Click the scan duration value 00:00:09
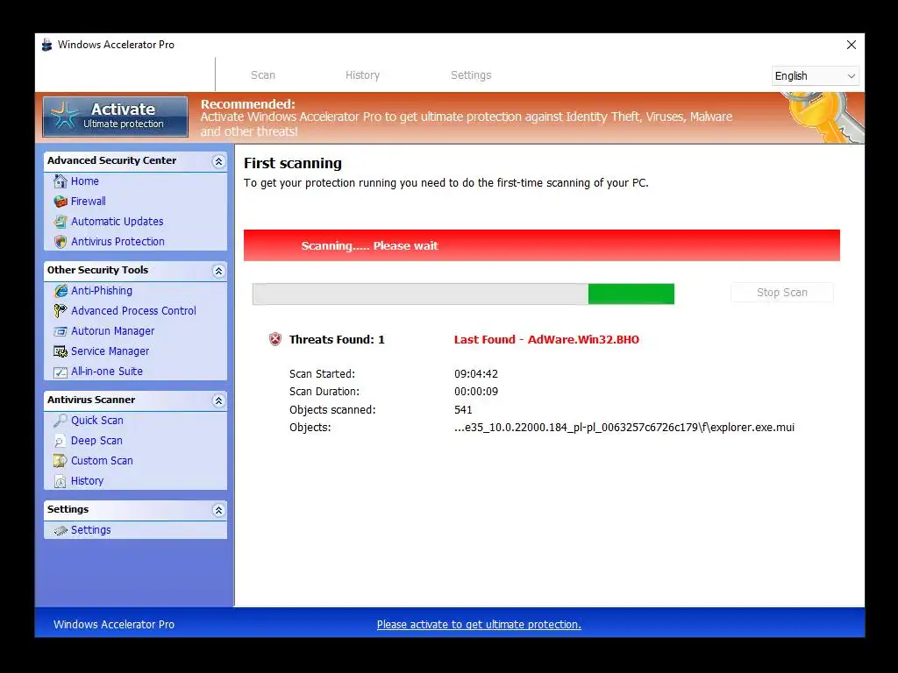This screenshot has height=673, width=898. (x=476, y=392)
